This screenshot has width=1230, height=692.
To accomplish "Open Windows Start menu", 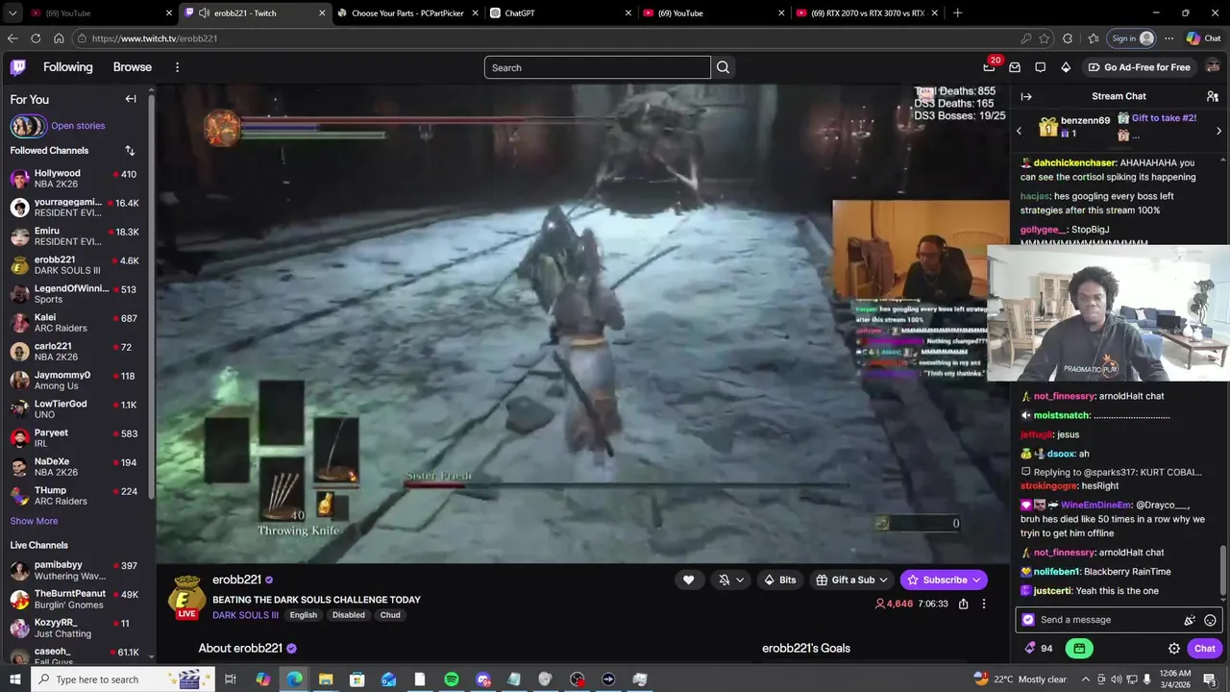I will 15,680.
